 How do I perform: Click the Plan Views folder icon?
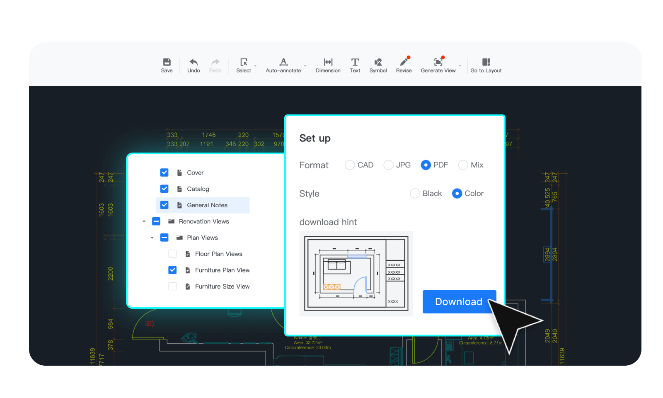tap(179, 238)
